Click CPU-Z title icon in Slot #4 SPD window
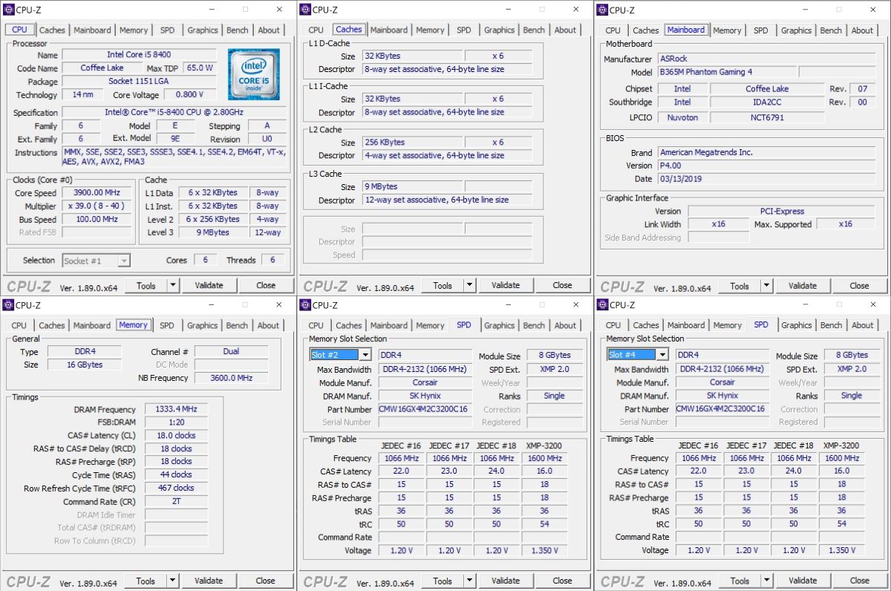891x591 pixels. [x=602, y=305]
